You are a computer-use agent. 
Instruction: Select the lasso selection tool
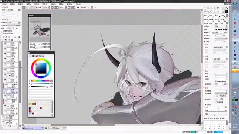pyautogui.click(x=208, y=8)
